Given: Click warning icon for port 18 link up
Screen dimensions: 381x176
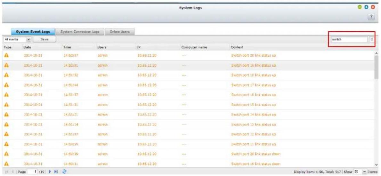Looking at the screenshot, I should 6,75.
